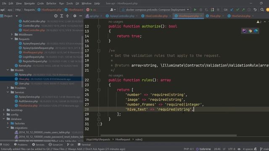The image size is (269, 151).
Task: Click the Rollback undo arrow icon
Action: coord(255,10)
